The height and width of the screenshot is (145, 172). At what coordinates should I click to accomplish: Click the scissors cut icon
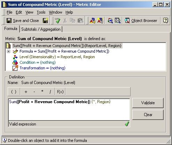pos(65,21)
